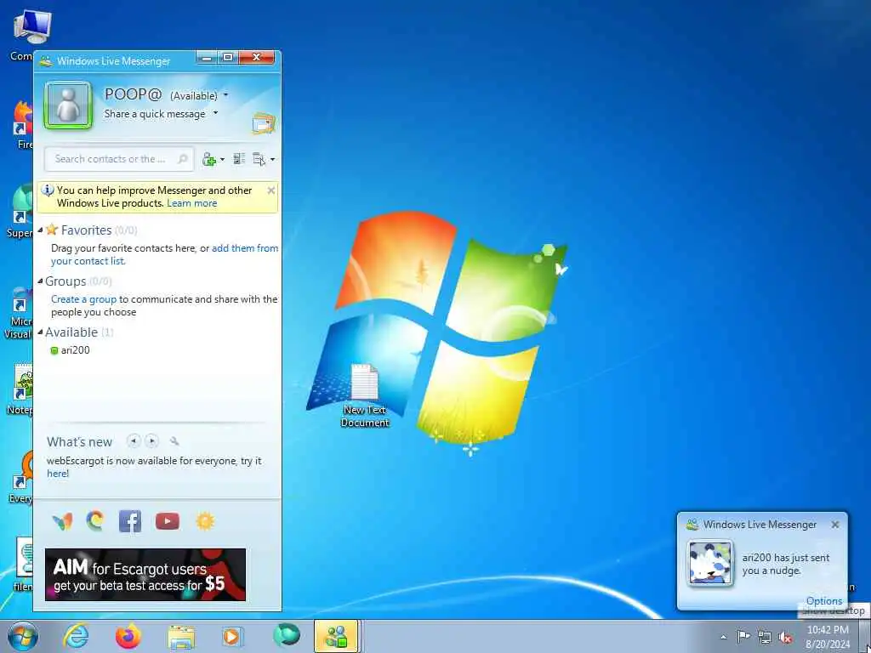This screenshot has width=871, height=653.
Task: Open the Facebook icon in Messenger
Action: pyautogui.click(x=130, y=521)
